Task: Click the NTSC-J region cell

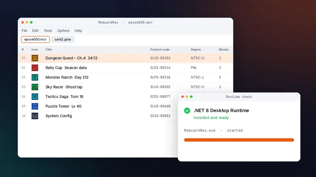Action: (197, 77)
